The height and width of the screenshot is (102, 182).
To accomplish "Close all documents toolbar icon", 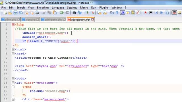I will tap(32, 12).
